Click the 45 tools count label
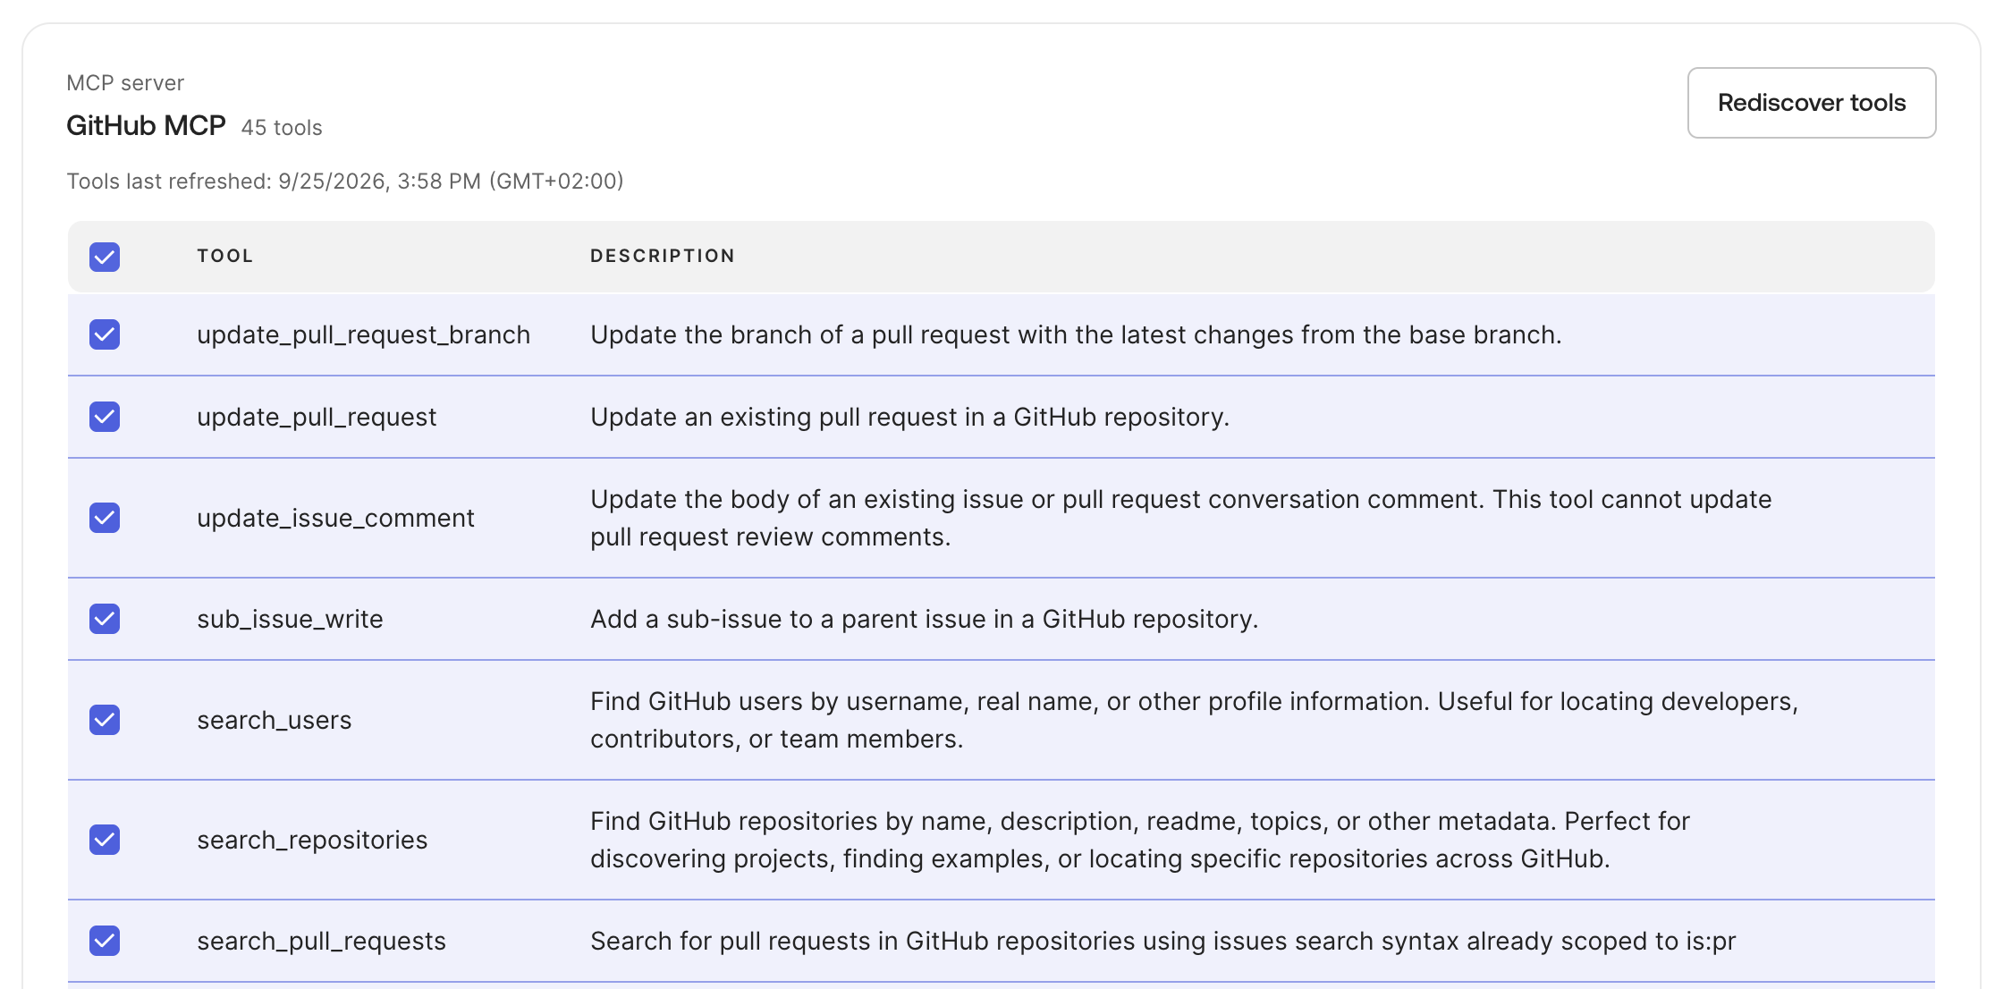The height and width of the screenshot is (989, 2012). pyautogui.click(x=282, y=128)
